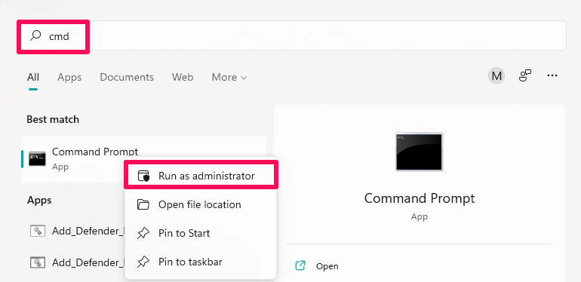Click the pin icon beside Pin to taskbar
The height and width of the screenshot is (282, 581).
pos(143,262)
